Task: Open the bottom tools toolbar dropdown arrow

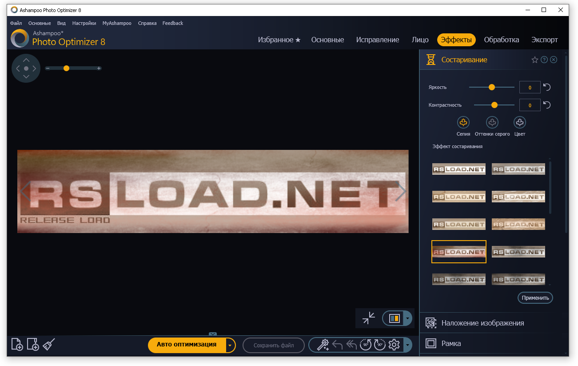Action: click(x=408, y=345)
